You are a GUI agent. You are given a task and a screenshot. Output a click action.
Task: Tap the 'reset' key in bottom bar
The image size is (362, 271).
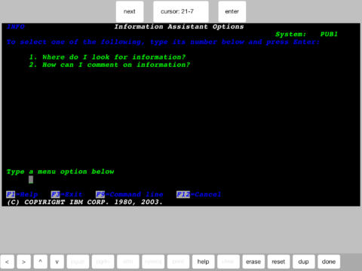click(278, 262)
